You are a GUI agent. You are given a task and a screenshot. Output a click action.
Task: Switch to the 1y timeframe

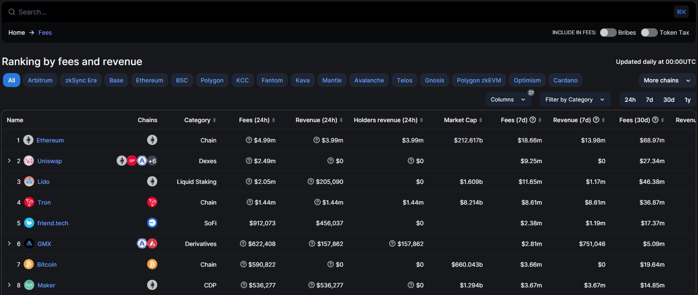coord(687,100)
